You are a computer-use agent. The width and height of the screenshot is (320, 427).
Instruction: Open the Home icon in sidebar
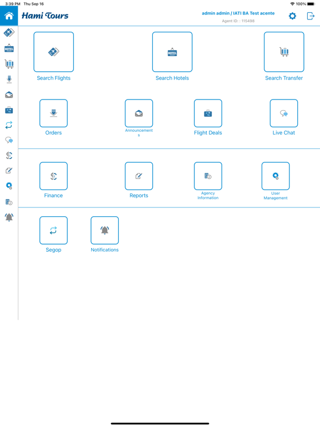pos(9,16)
